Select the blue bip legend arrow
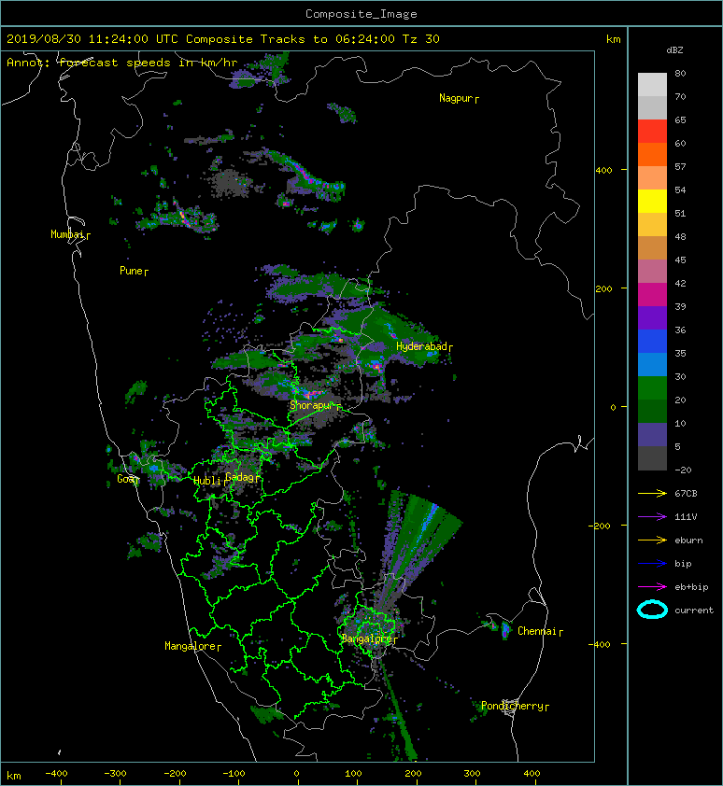This screenshot has width=723, height=786. click(652, 564)
